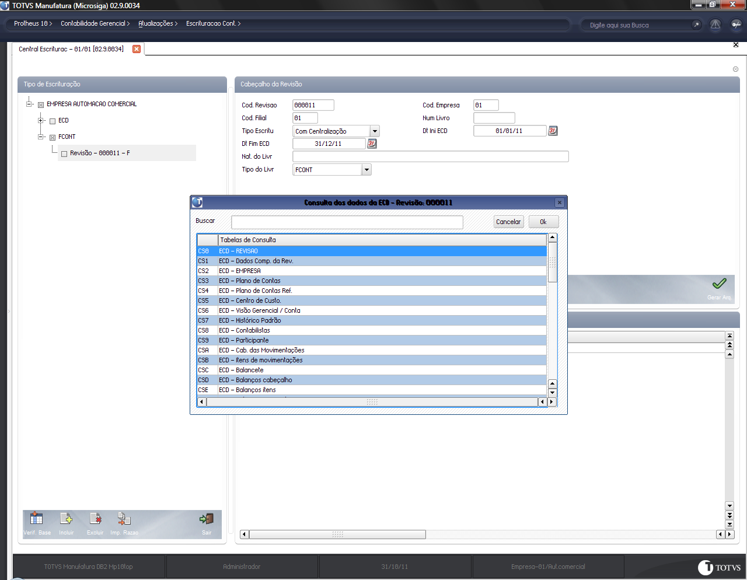Open calendar for Dt Fim ECD

[372, 144]
